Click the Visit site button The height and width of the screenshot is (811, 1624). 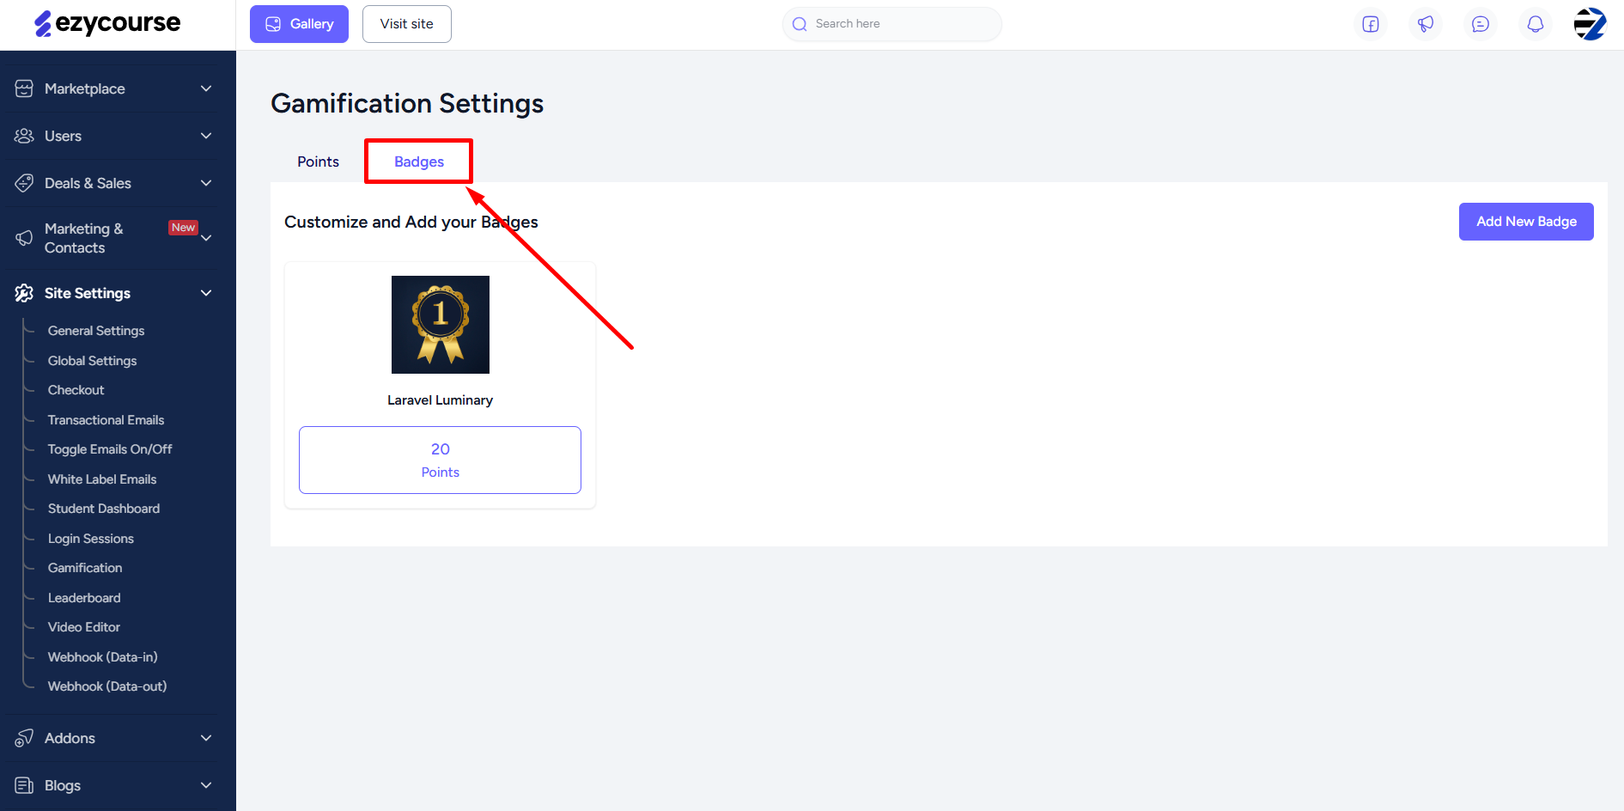pyautogui.click(x=407, y=24)
